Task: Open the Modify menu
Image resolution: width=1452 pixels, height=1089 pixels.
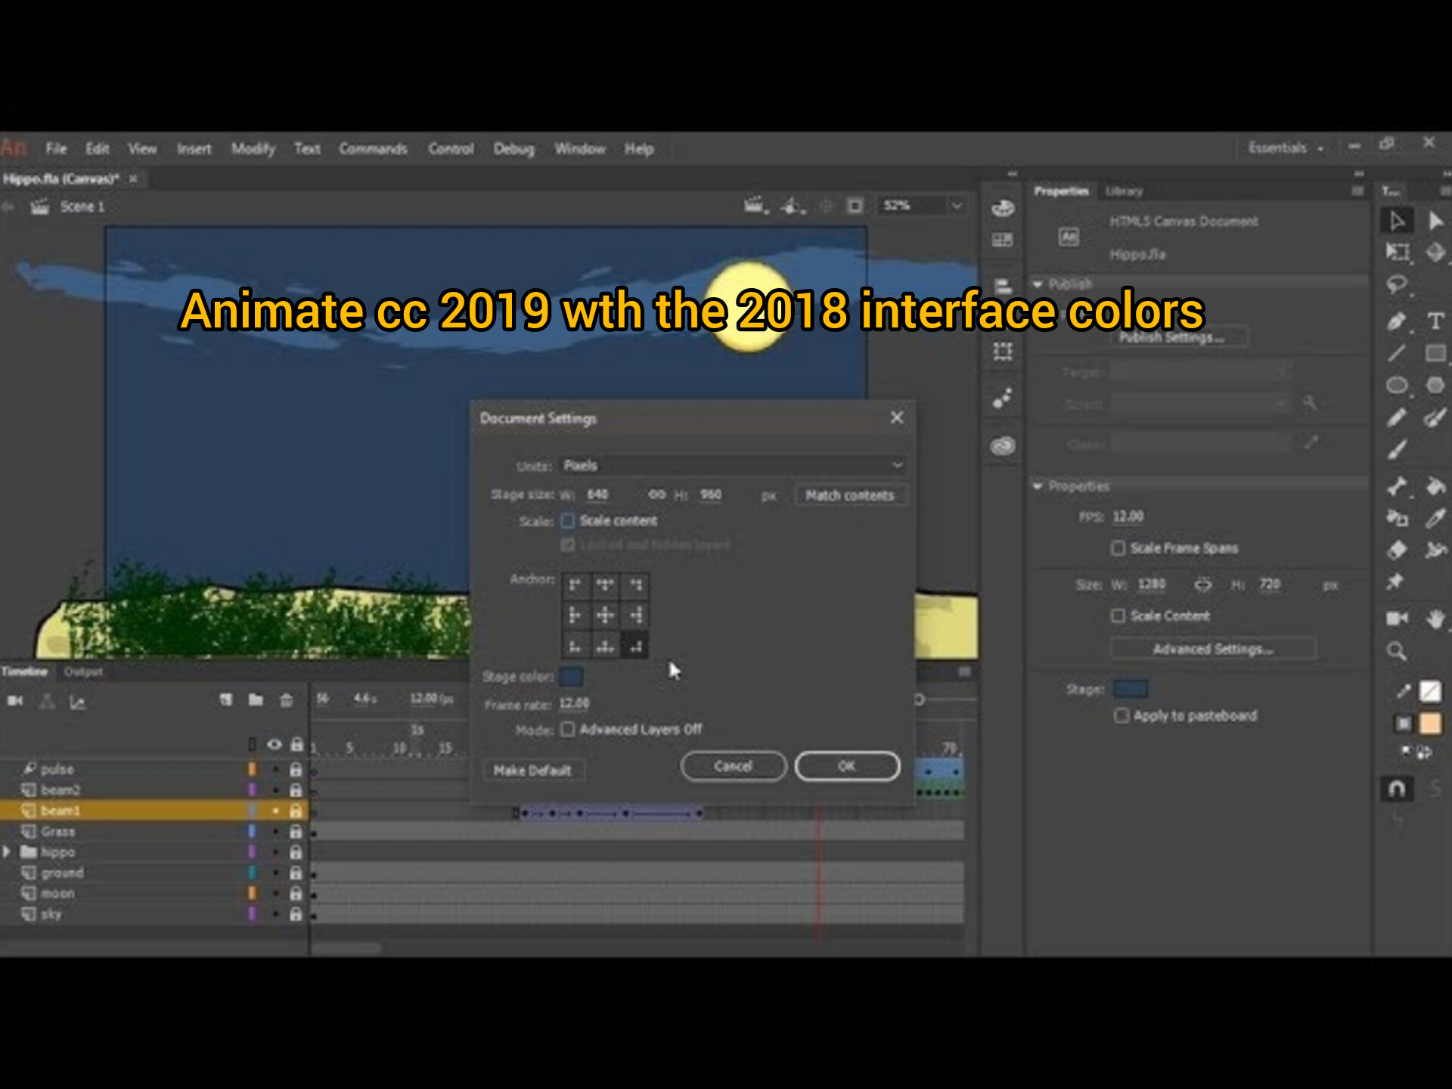Action: 253,148
